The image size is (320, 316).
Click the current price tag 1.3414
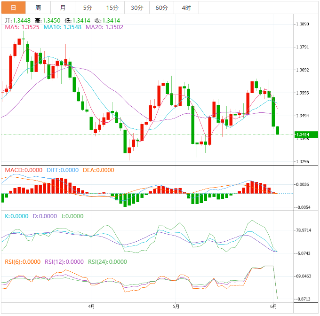(x=302, y=135)
